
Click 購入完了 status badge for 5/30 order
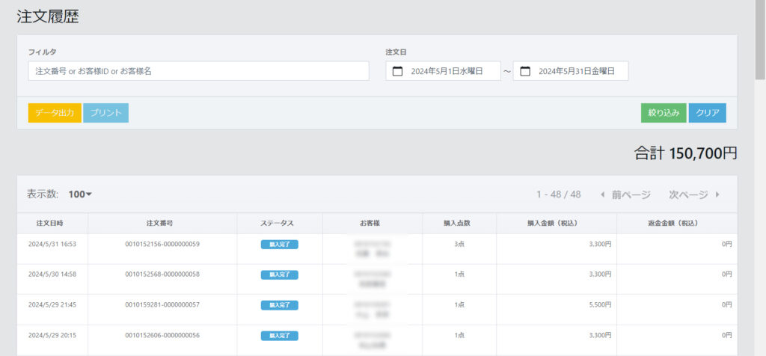pyautogui.click(x=279, y=274)
